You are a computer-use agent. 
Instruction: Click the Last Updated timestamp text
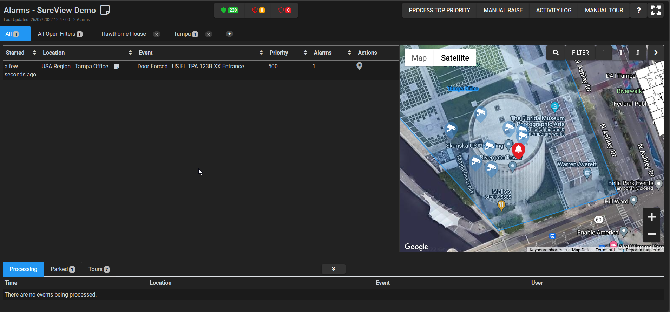47,20
